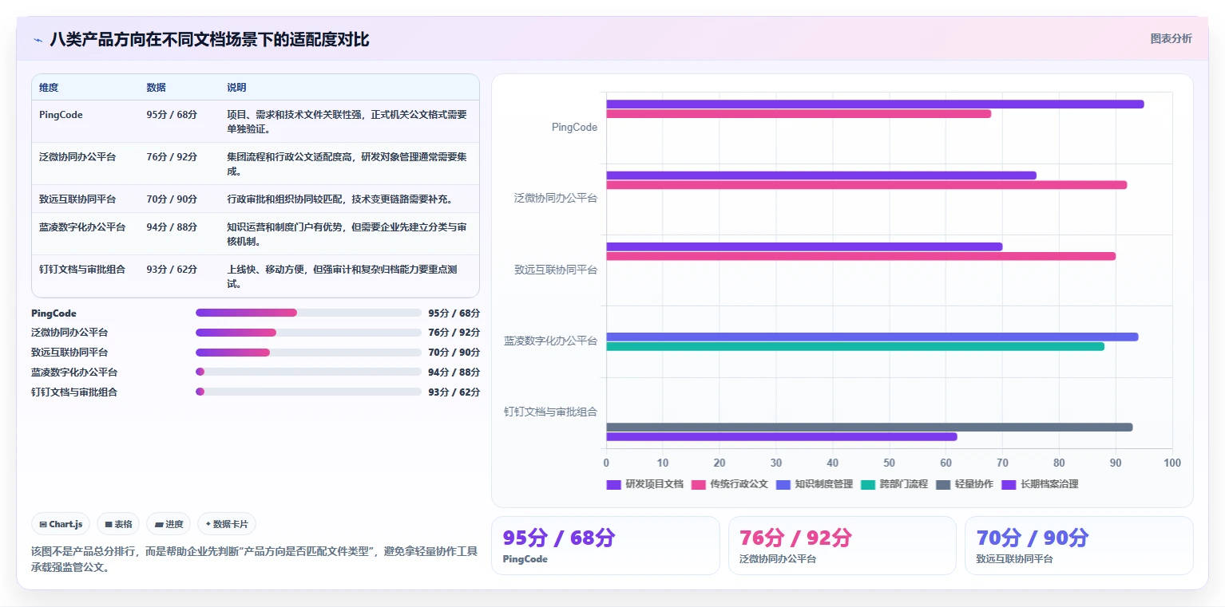Click the purple 泛微协同办公平台 chart bar
The height and width of the screenshot is (607, 1225).
[821, 175]
